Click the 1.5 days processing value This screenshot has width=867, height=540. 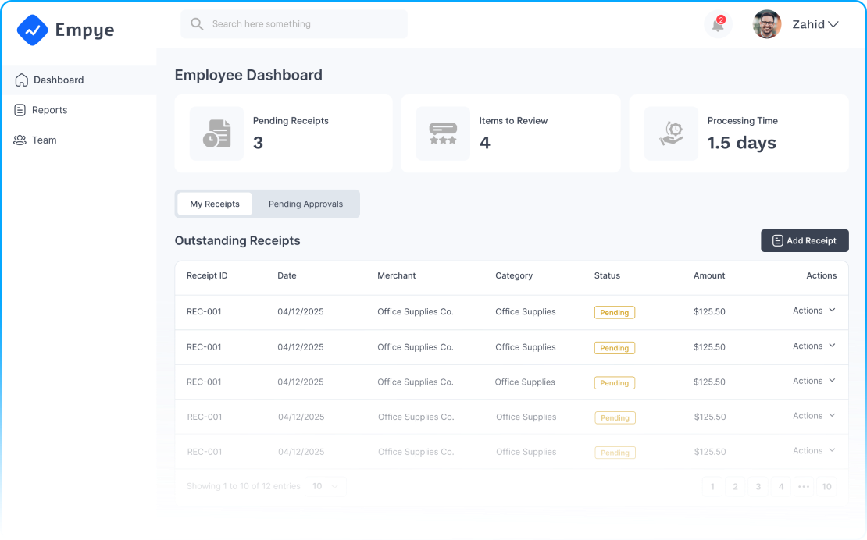pyautogui.click(x=741, y=143)
